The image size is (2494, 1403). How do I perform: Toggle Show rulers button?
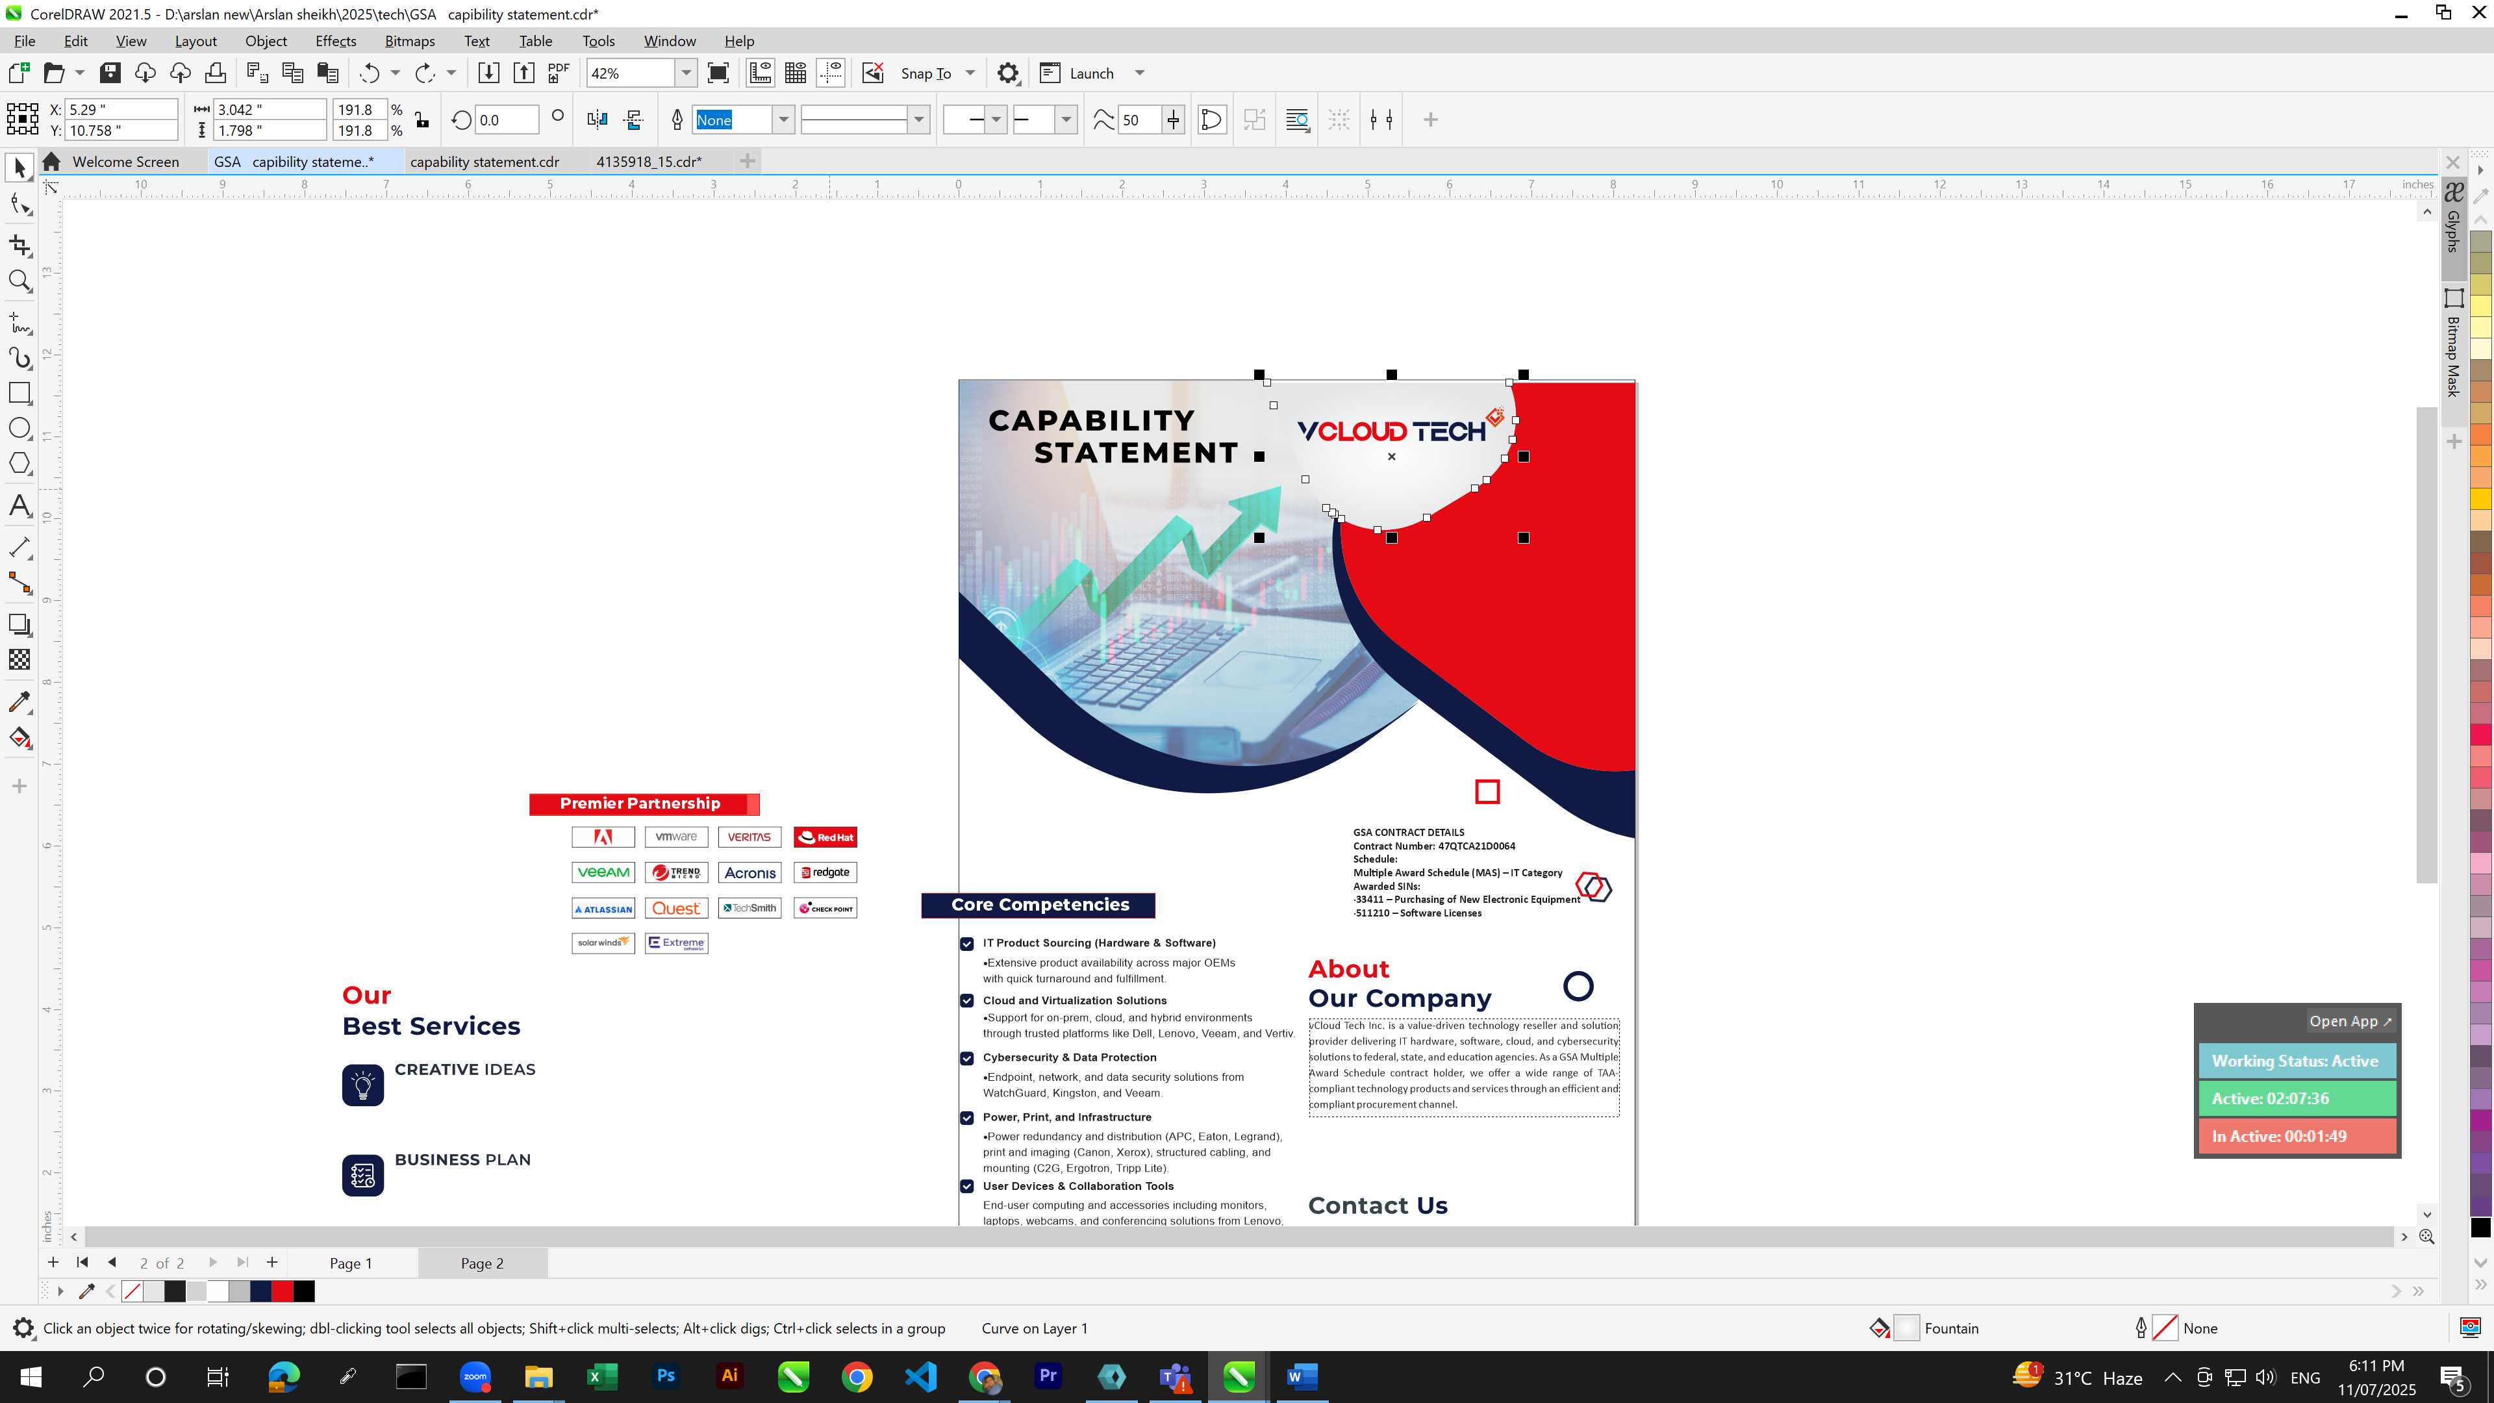tap(761, 73)
